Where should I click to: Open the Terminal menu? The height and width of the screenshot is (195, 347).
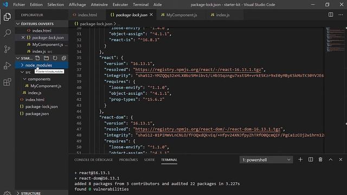[141, 4]
